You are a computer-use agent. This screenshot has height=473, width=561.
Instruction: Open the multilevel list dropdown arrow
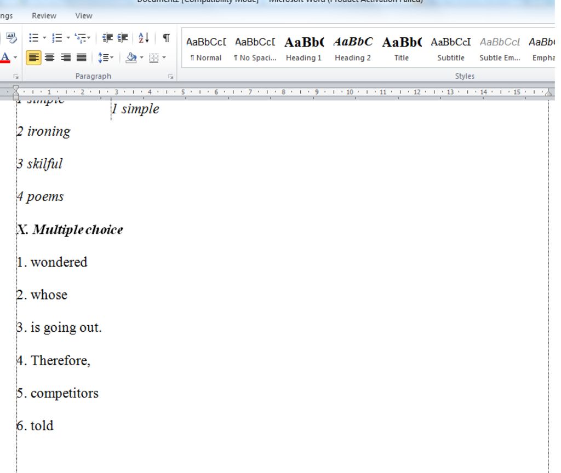(89, 38)
